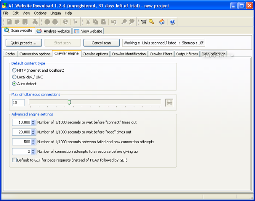Viewport: 255px width, 201px height.
Task: Click the magnifier icon on Scan website tab
Action: (7, 30)
